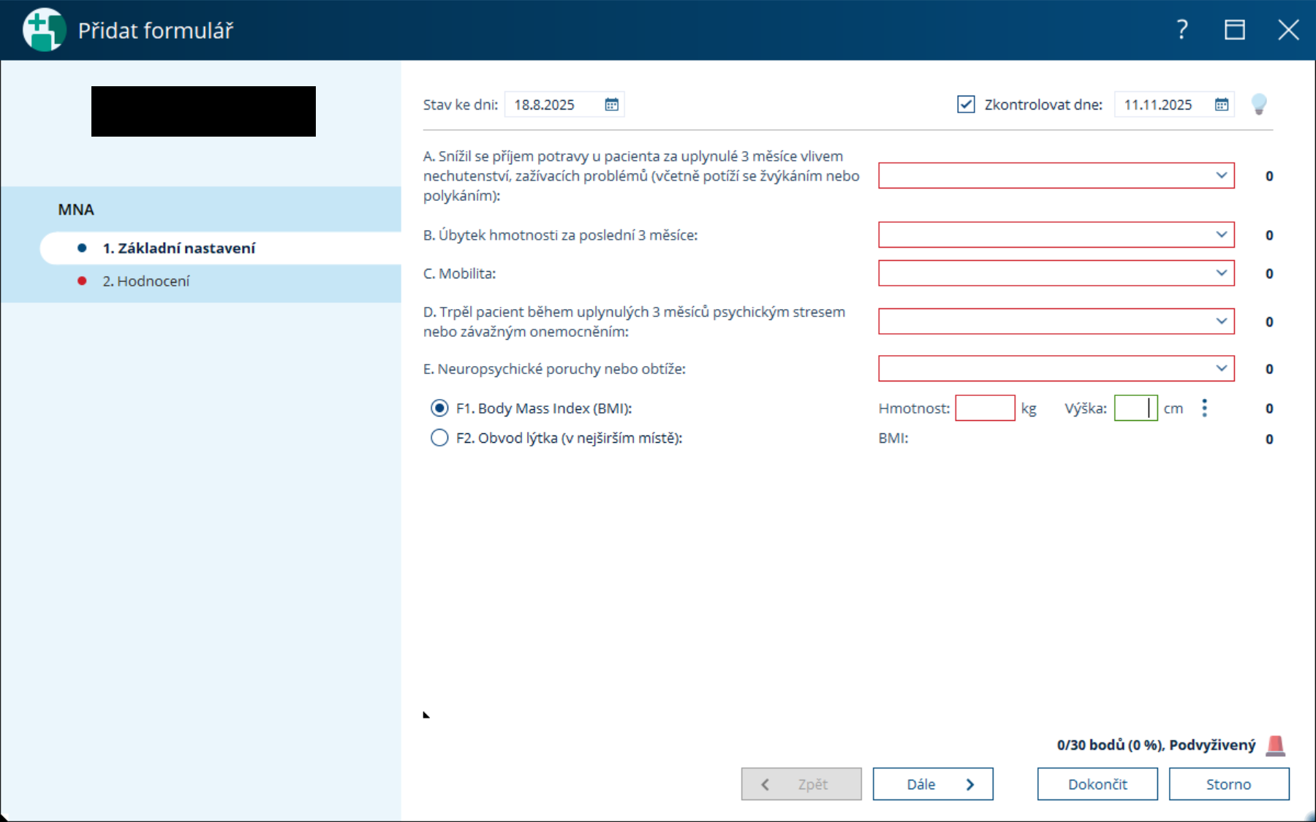This screenshot has height=822, width=1316.
Task: Open dropdown for E. Neuropsychické poruchy
Action: [x=1056, y=368]
